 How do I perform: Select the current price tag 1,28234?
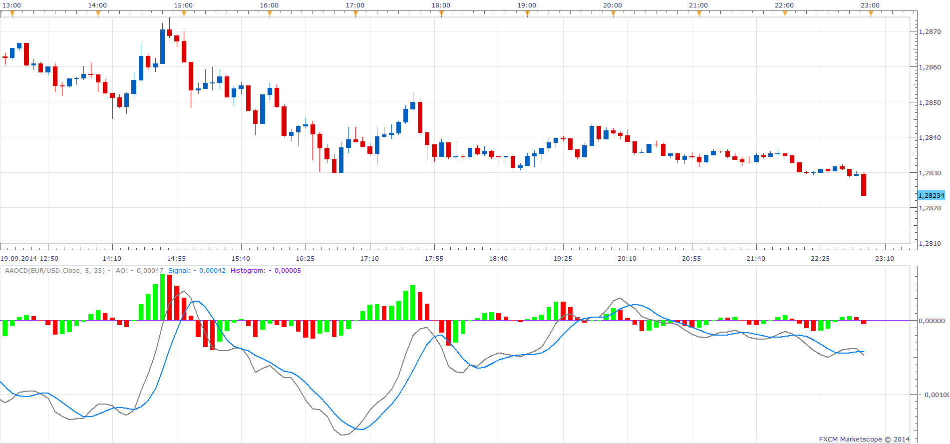pos(932,196)
